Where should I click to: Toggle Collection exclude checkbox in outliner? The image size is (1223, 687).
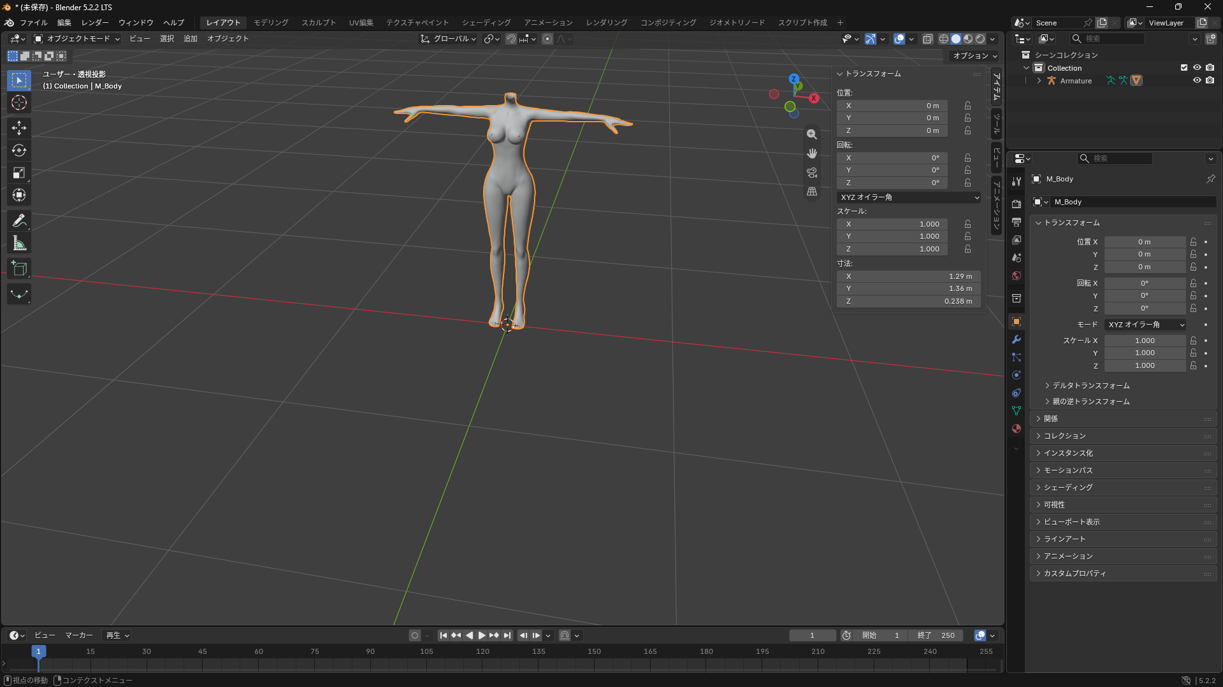(x=1184, y=68)
